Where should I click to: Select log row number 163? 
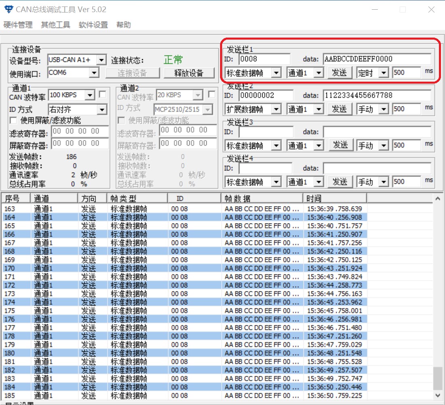[x=184, y=209]
